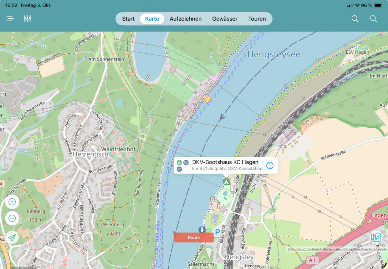The height and width of the screenshot is (269, 388).
Task: Zoom out with the minus button
Action: pyautogui.click(x=12, y=218)
